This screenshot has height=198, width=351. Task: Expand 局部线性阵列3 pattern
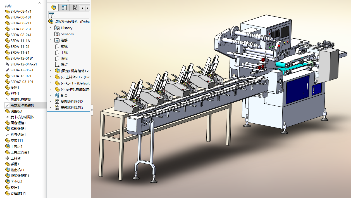50,108
